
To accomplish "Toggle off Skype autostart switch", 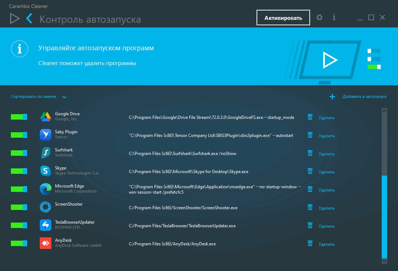I will 19,171.
